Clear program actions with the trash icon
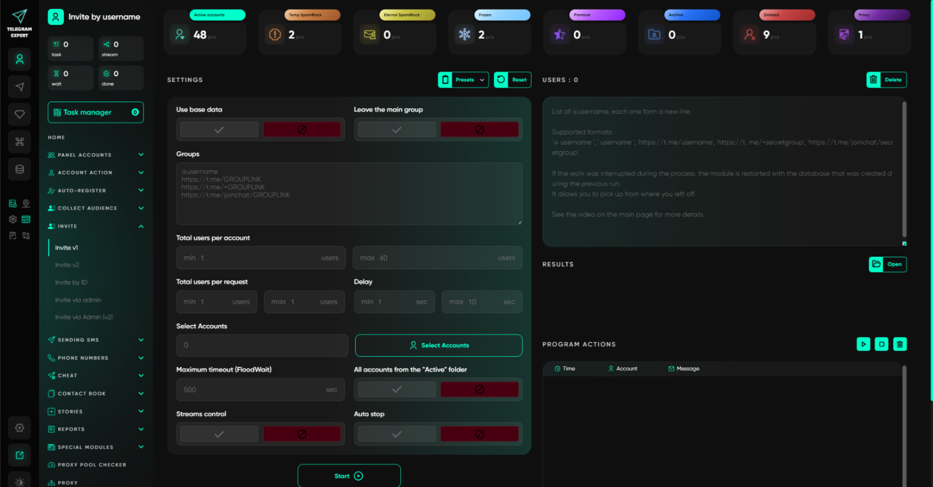The image size is (933, 487). tap(900, 344)
